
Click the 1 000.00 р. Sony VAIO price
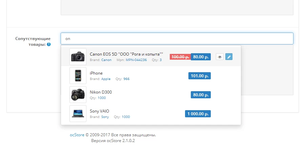198,114
